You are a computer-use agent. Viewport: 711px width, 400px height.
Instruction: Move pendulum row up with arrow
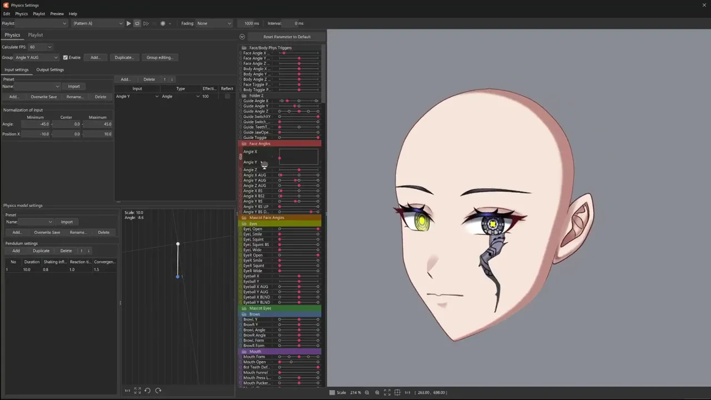tap(81, 251)
